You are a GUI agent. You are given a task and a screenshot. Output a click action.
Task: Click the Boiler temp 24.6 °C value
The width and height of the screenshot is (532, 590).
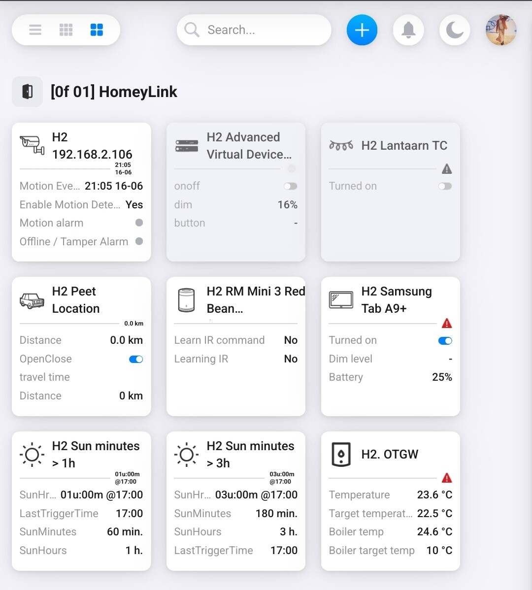tap(434, 532)
